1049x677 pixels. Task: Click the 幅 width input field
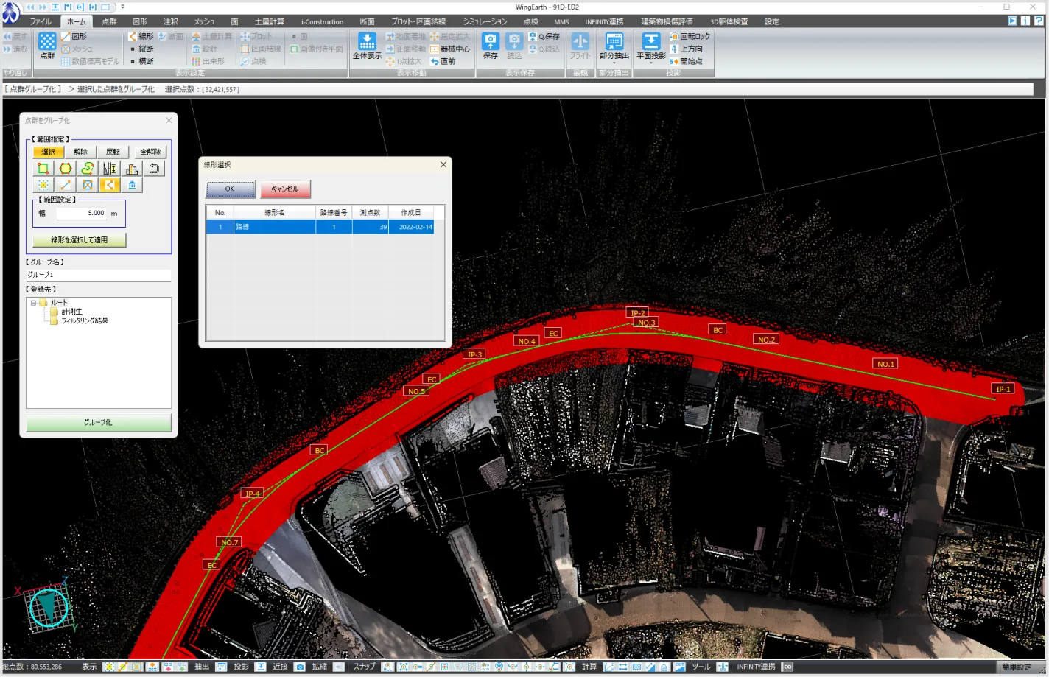(x=81, y=214)
